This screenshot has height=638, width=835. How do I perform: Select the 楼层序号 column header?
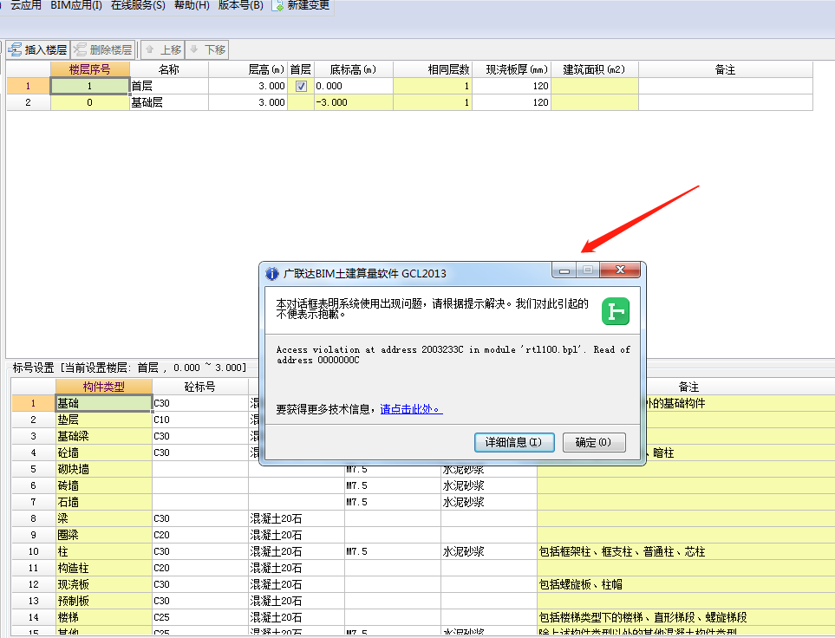[x=90, y=69]
